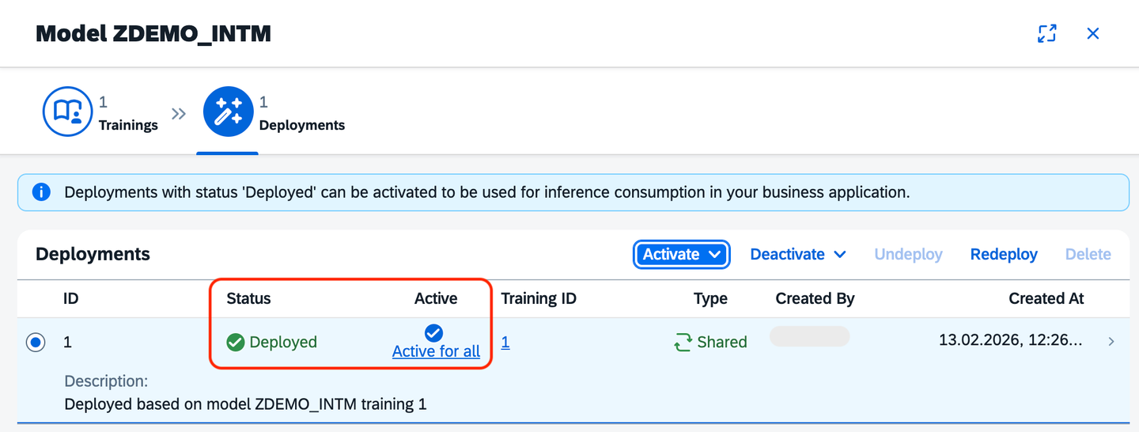Click the info icon in the message strip
The height and width of the screenshot is (432, 1139).
click(41, 192)
